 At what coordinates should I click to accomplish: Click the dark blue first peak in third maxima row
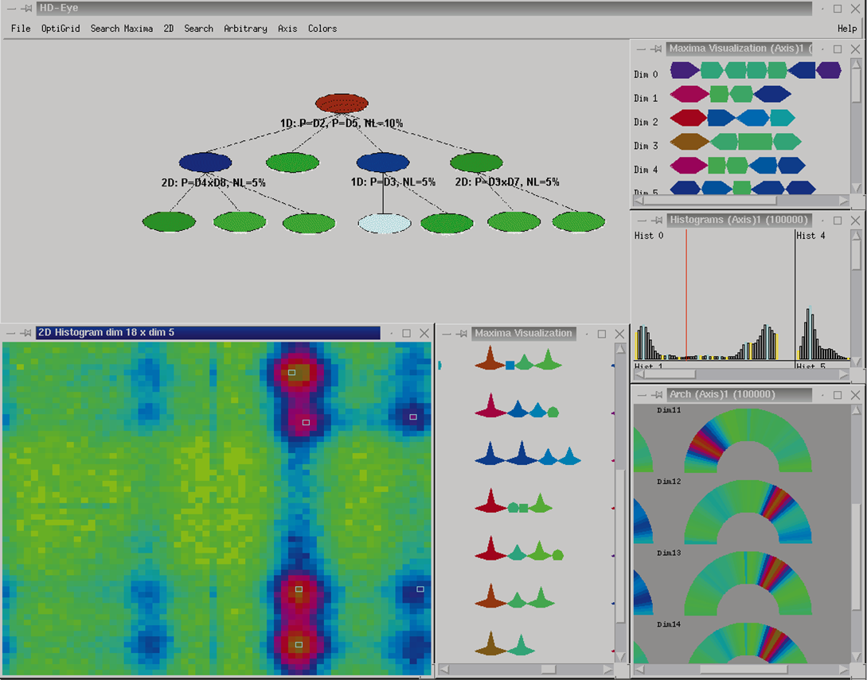[x=491, y=453]
